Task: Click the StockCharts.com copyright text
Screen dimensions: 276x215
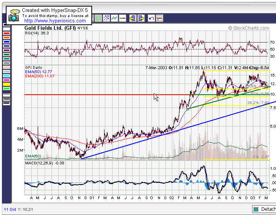Action: [x=249, y=28]
